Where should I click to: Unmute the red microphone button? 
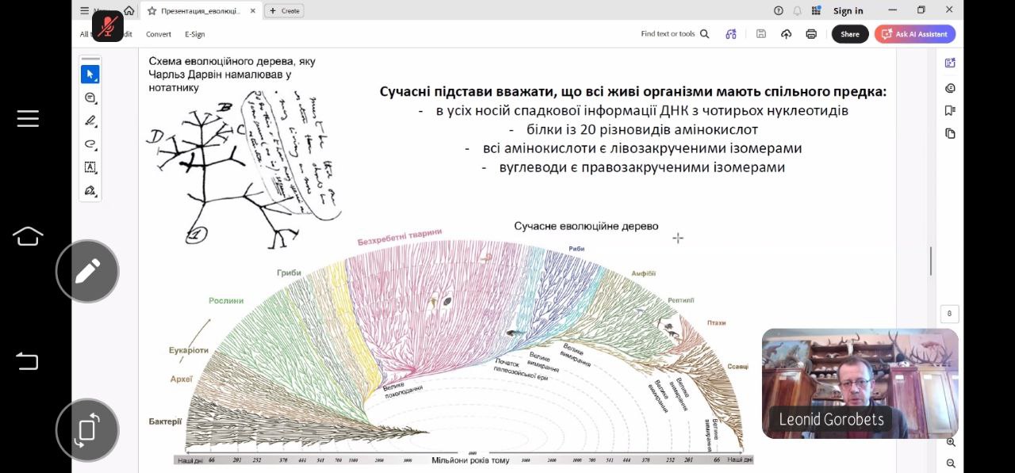pos(107,26)
